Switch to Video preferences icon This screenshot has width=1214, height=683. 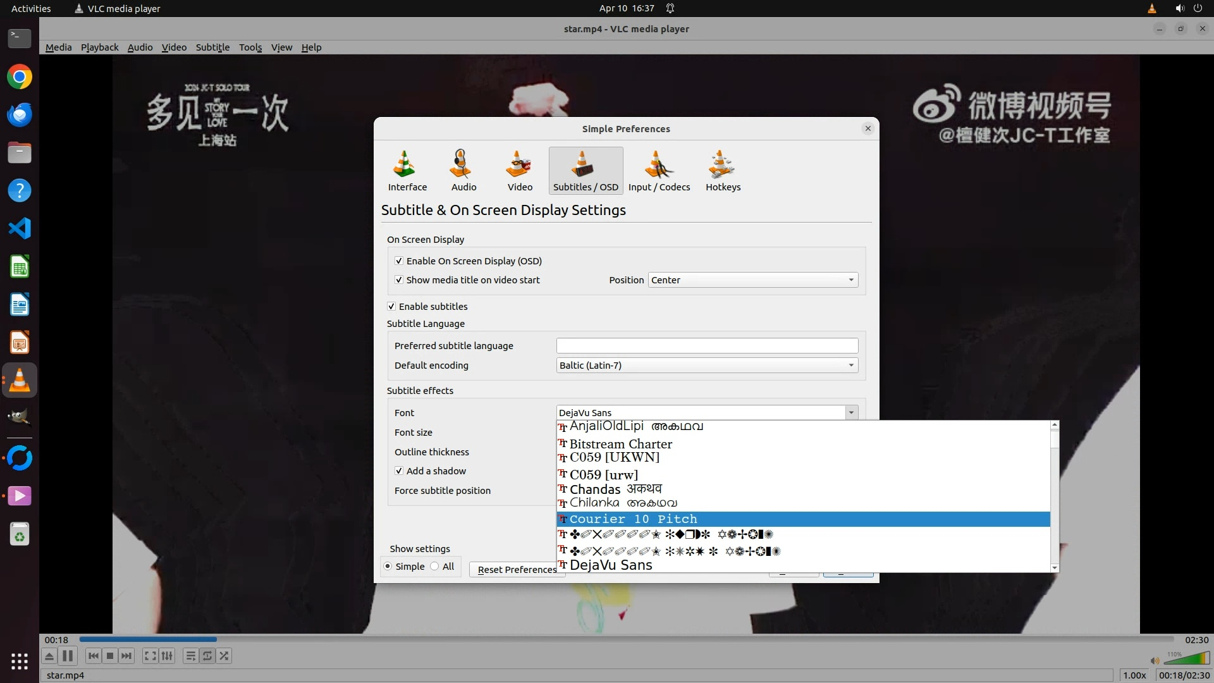(x=520, y=170)
